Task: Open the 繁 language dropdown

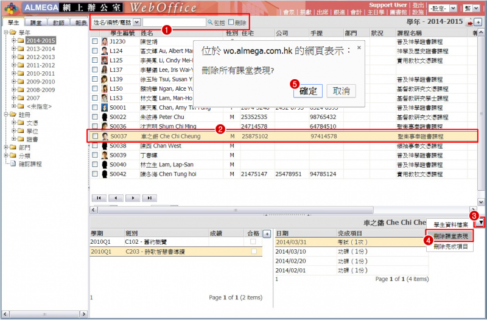Action: click(x=476, y=9)
